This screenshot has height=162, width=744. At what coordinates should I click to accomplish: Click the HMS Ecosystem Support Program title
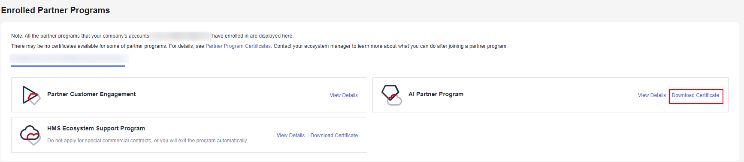[96, 128]
